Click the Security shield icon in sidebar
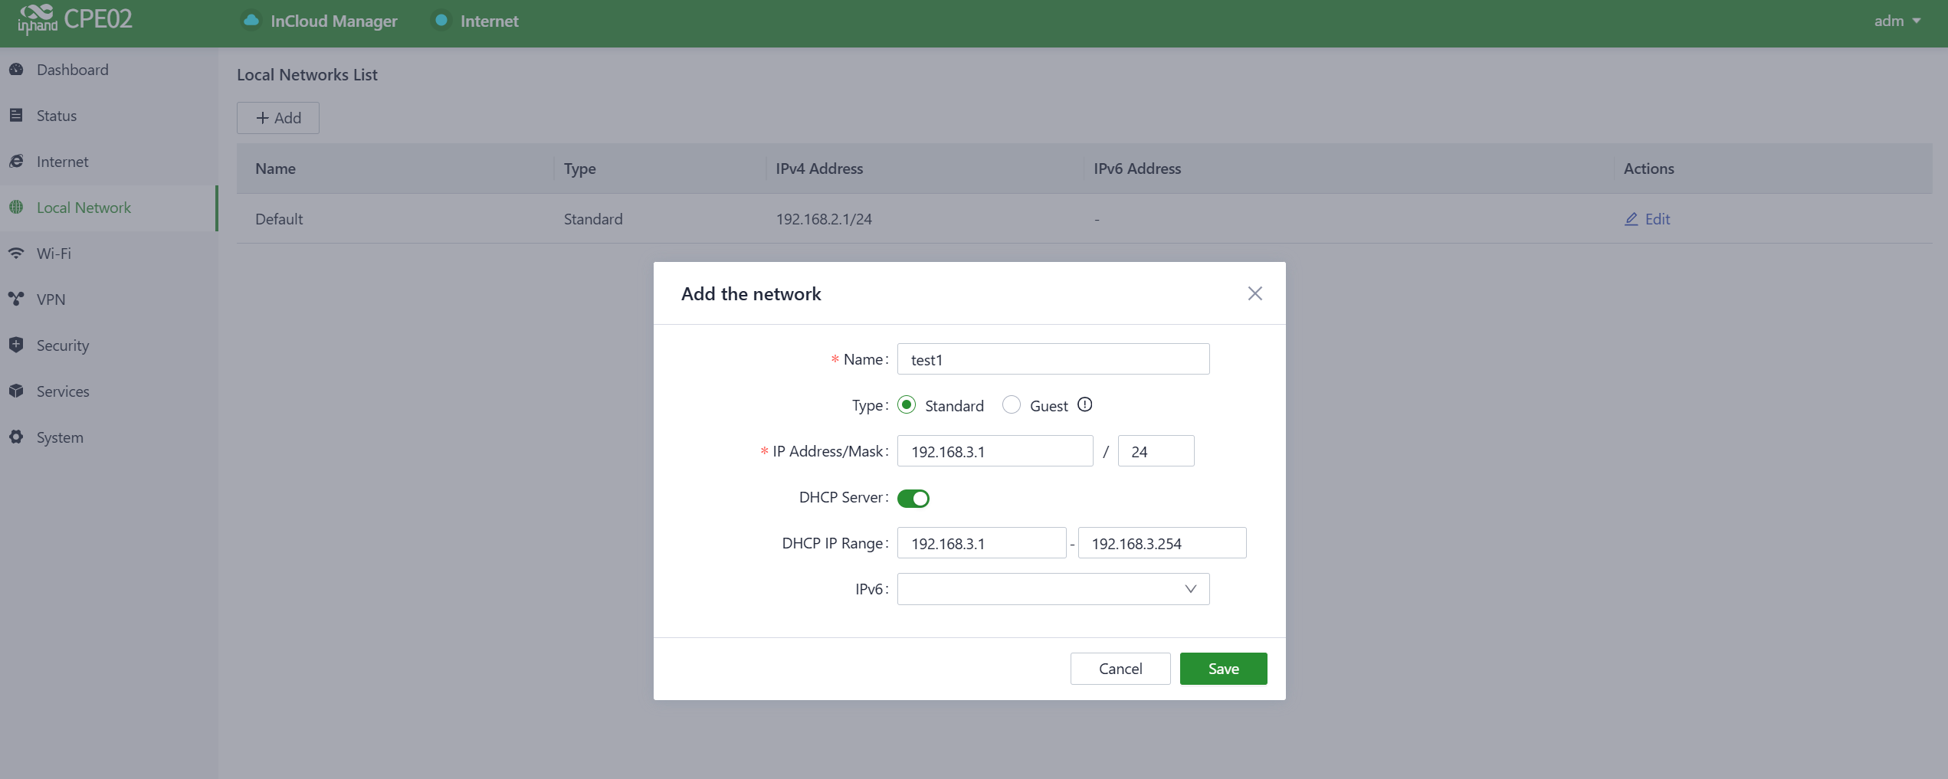1948x779 pixels. click(x=16, y=345)
